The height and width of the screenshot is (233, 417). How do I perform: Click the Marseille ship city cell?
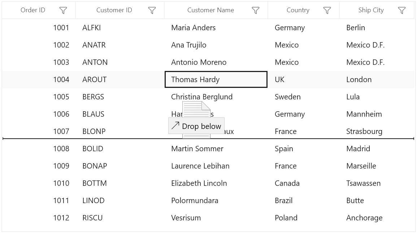[x=377, y=166]
